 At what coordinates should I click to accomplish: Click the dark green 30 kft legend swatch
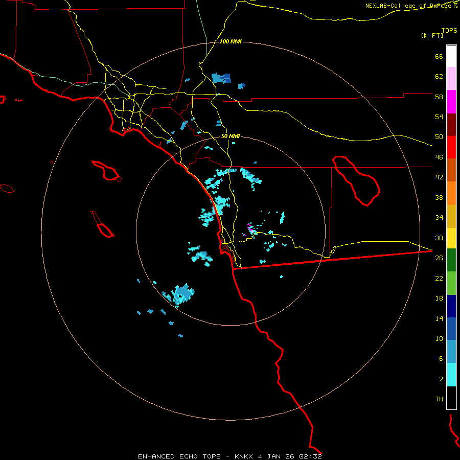[x=451, y=260]
